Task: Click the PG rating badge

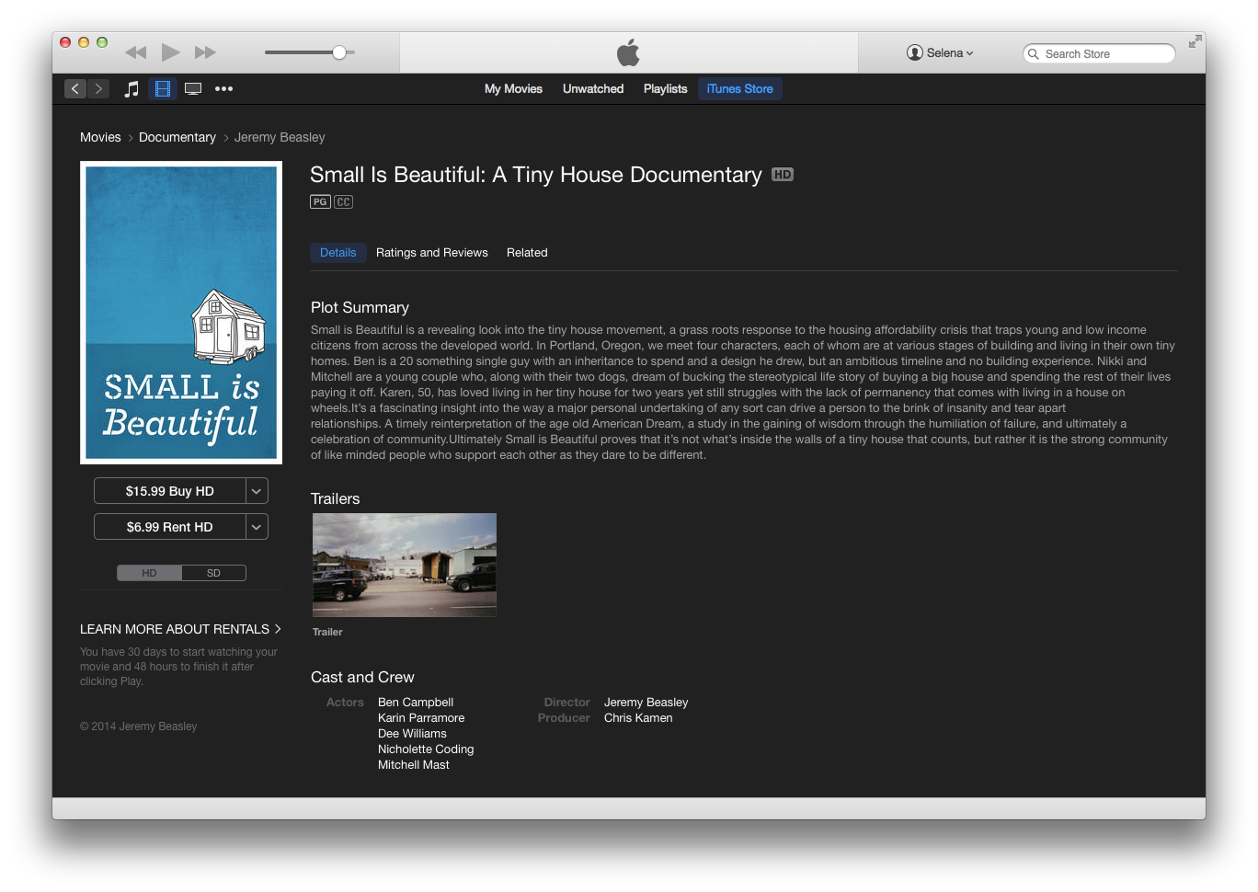Action: [320, 202]
